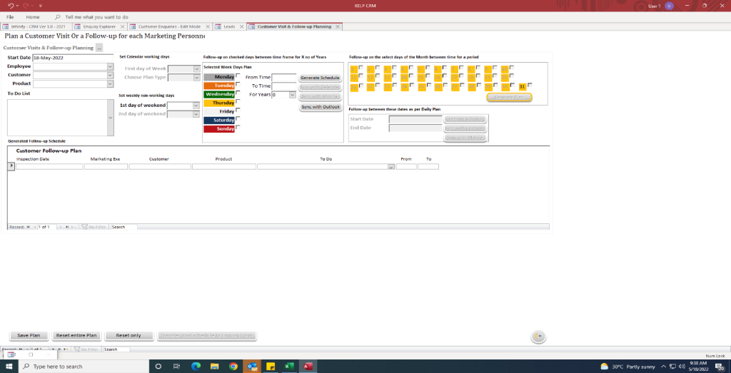Open the Home ribbon tab
This screenshot has height=373, width=731.
pyautogui.click(x=33, y=17)
